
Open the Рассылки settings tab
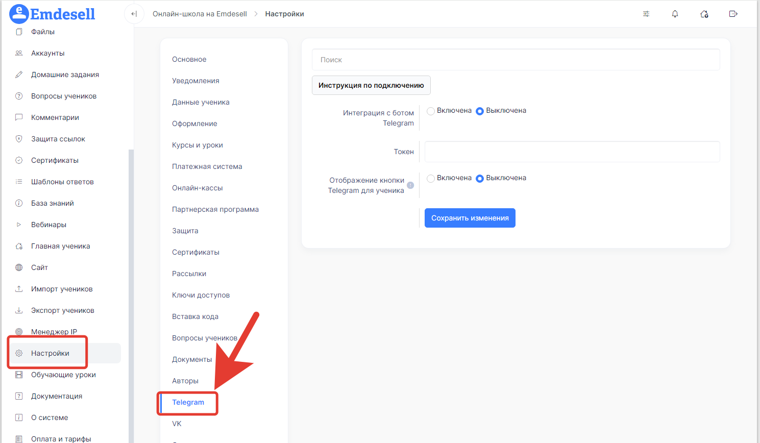[x=189, y=274]
